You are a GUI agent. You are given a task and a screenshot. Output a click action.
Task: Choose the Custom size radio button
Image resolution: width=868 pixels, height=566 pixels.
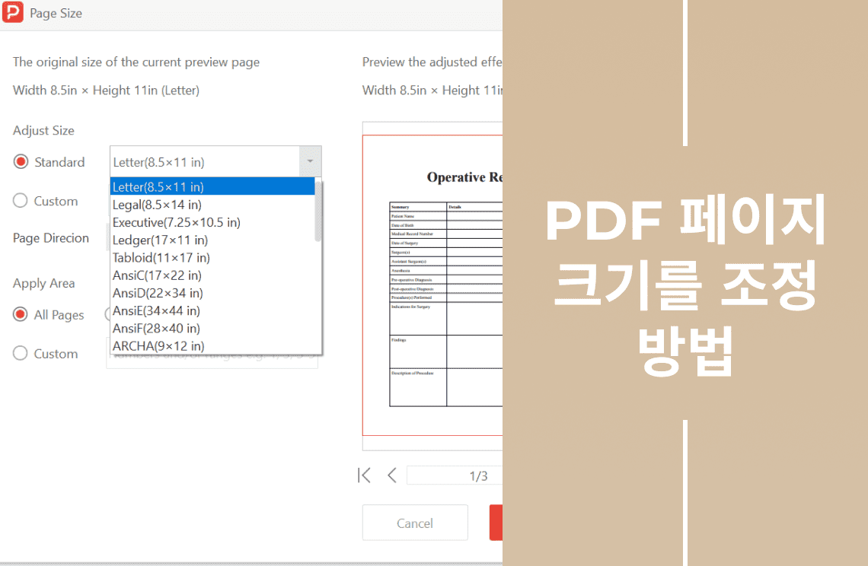click(x=20, y=201)
